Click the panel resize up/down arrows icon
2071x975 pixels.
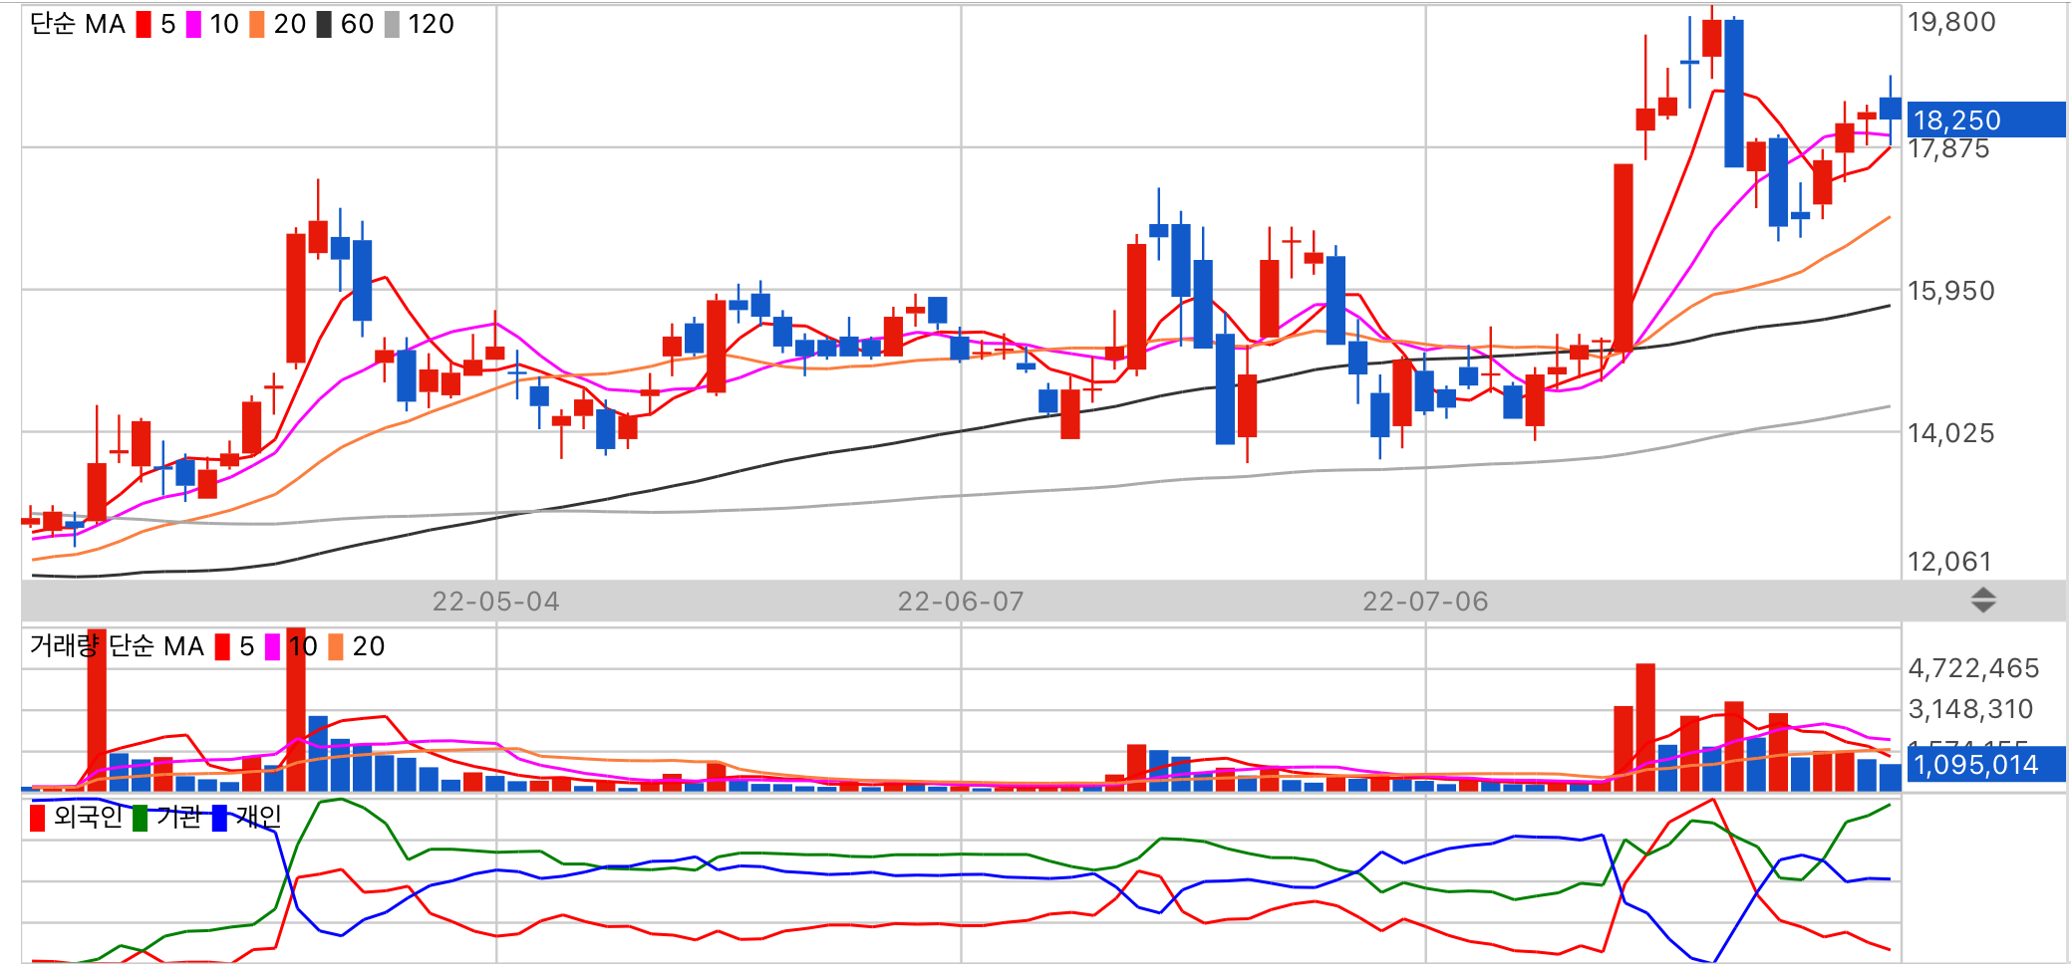(x=1983, y=601)
